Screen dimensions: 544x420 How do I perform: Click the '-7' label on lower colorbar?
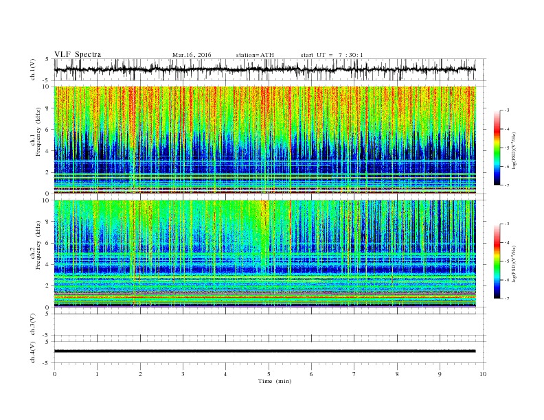pos(506,299)
